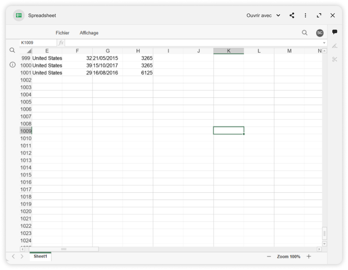Click United States cell in row 999
This screenshot has width=348, height=270.
click(47, 58)
